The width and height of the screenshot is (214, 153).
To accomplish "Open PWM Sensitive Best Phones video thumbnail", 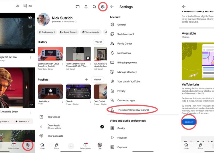I will pos(78,54).
